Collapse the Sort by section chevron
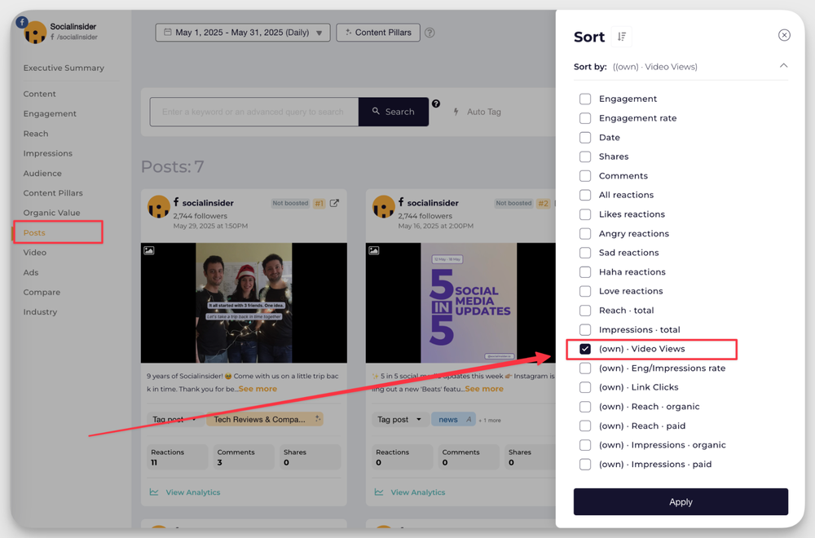The image size is (815, 538). [783, 66]
